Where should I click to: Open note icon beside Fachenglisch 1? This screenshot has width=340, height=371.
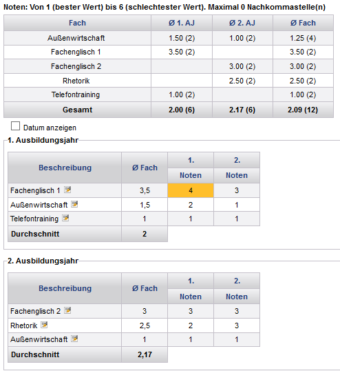[67, 190]
